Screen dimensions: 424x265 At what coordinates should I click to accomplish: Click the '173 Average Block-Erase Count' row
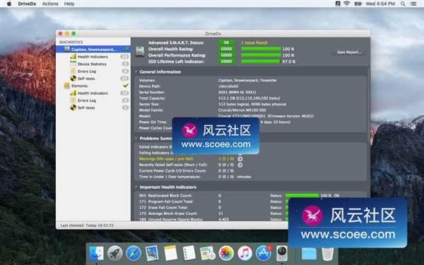click(181, 213)
